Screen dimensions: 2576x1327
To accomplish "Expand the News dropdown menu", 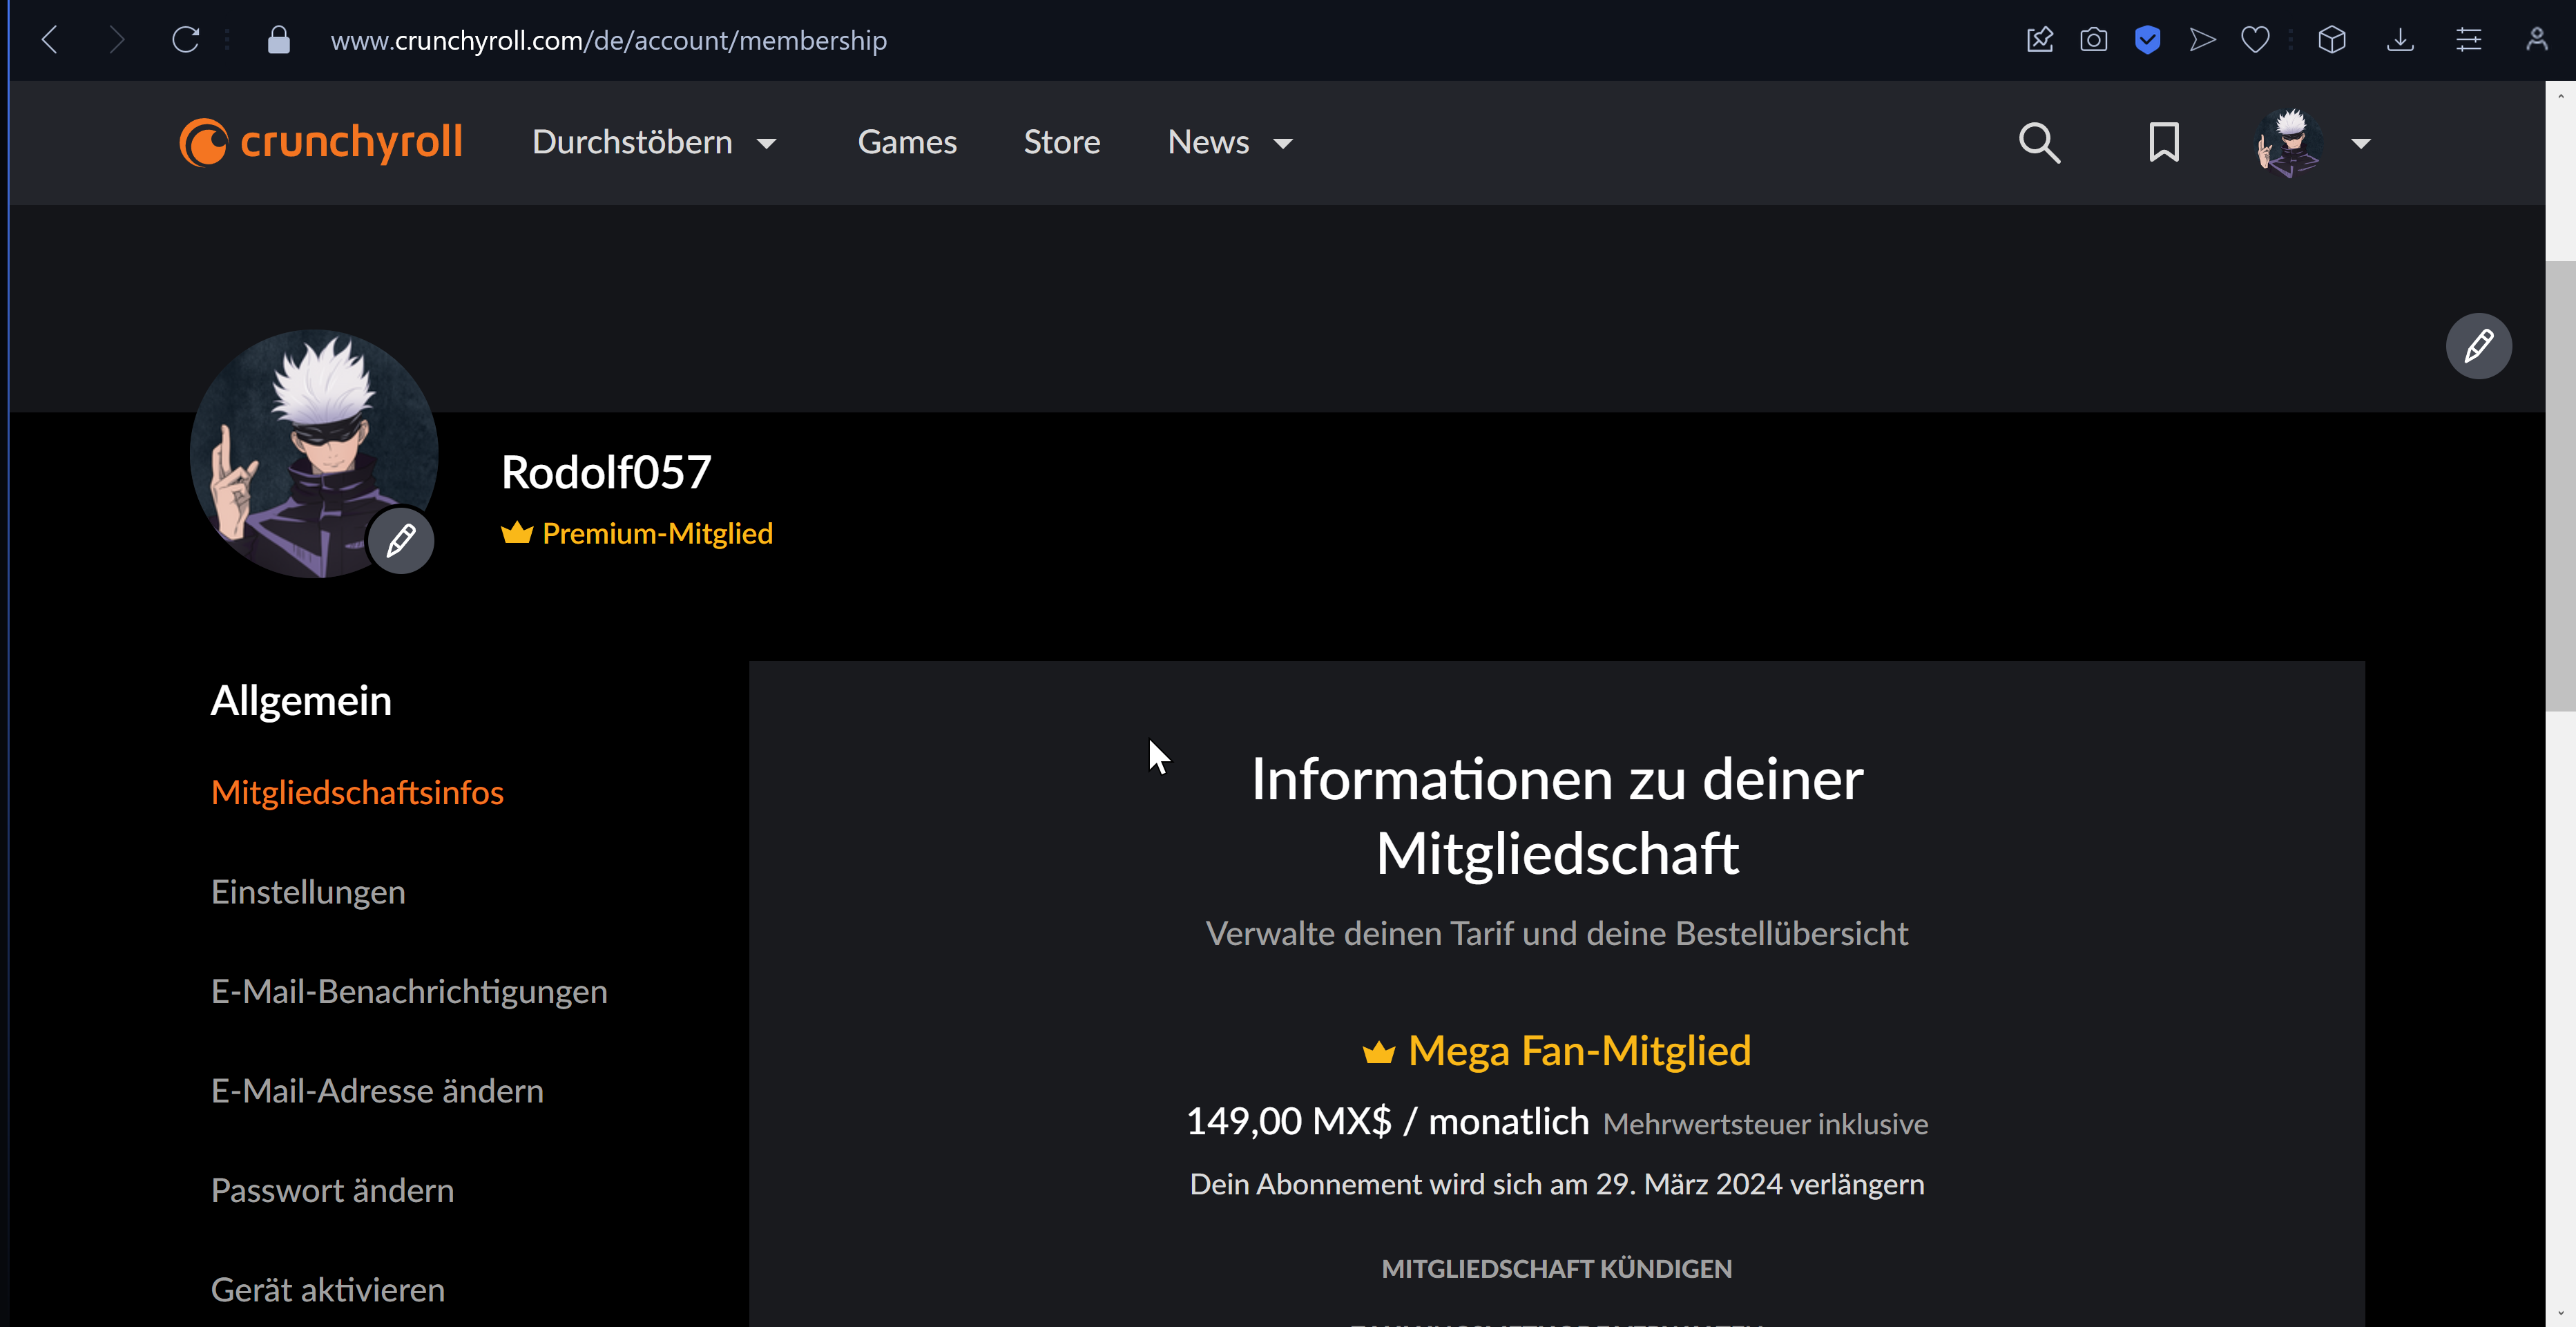I will click(x=1230, y=142).
